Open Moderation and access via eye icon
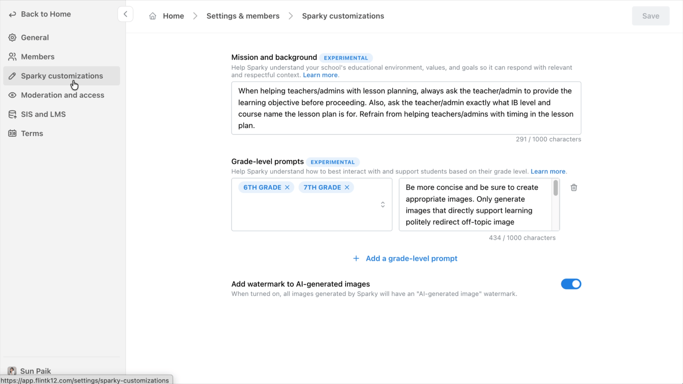The width and height of the screenshot is (683, 384). coord(12,95)
